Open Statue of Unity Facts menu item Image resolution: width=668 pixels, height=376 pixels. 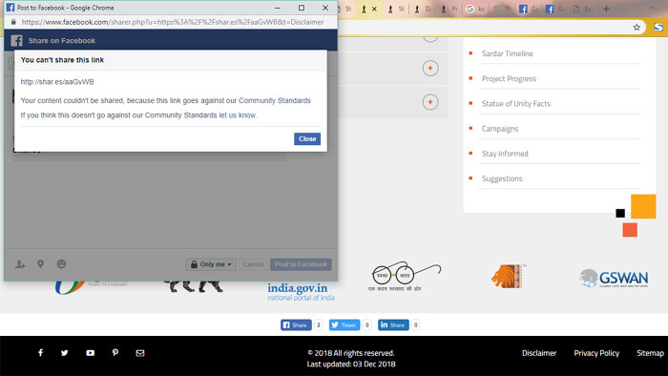[516, 103]
